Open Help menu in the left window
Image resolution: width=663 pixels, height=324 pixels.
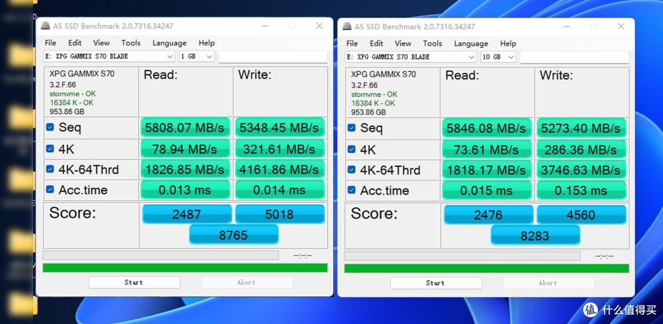(x=207, y=43)
